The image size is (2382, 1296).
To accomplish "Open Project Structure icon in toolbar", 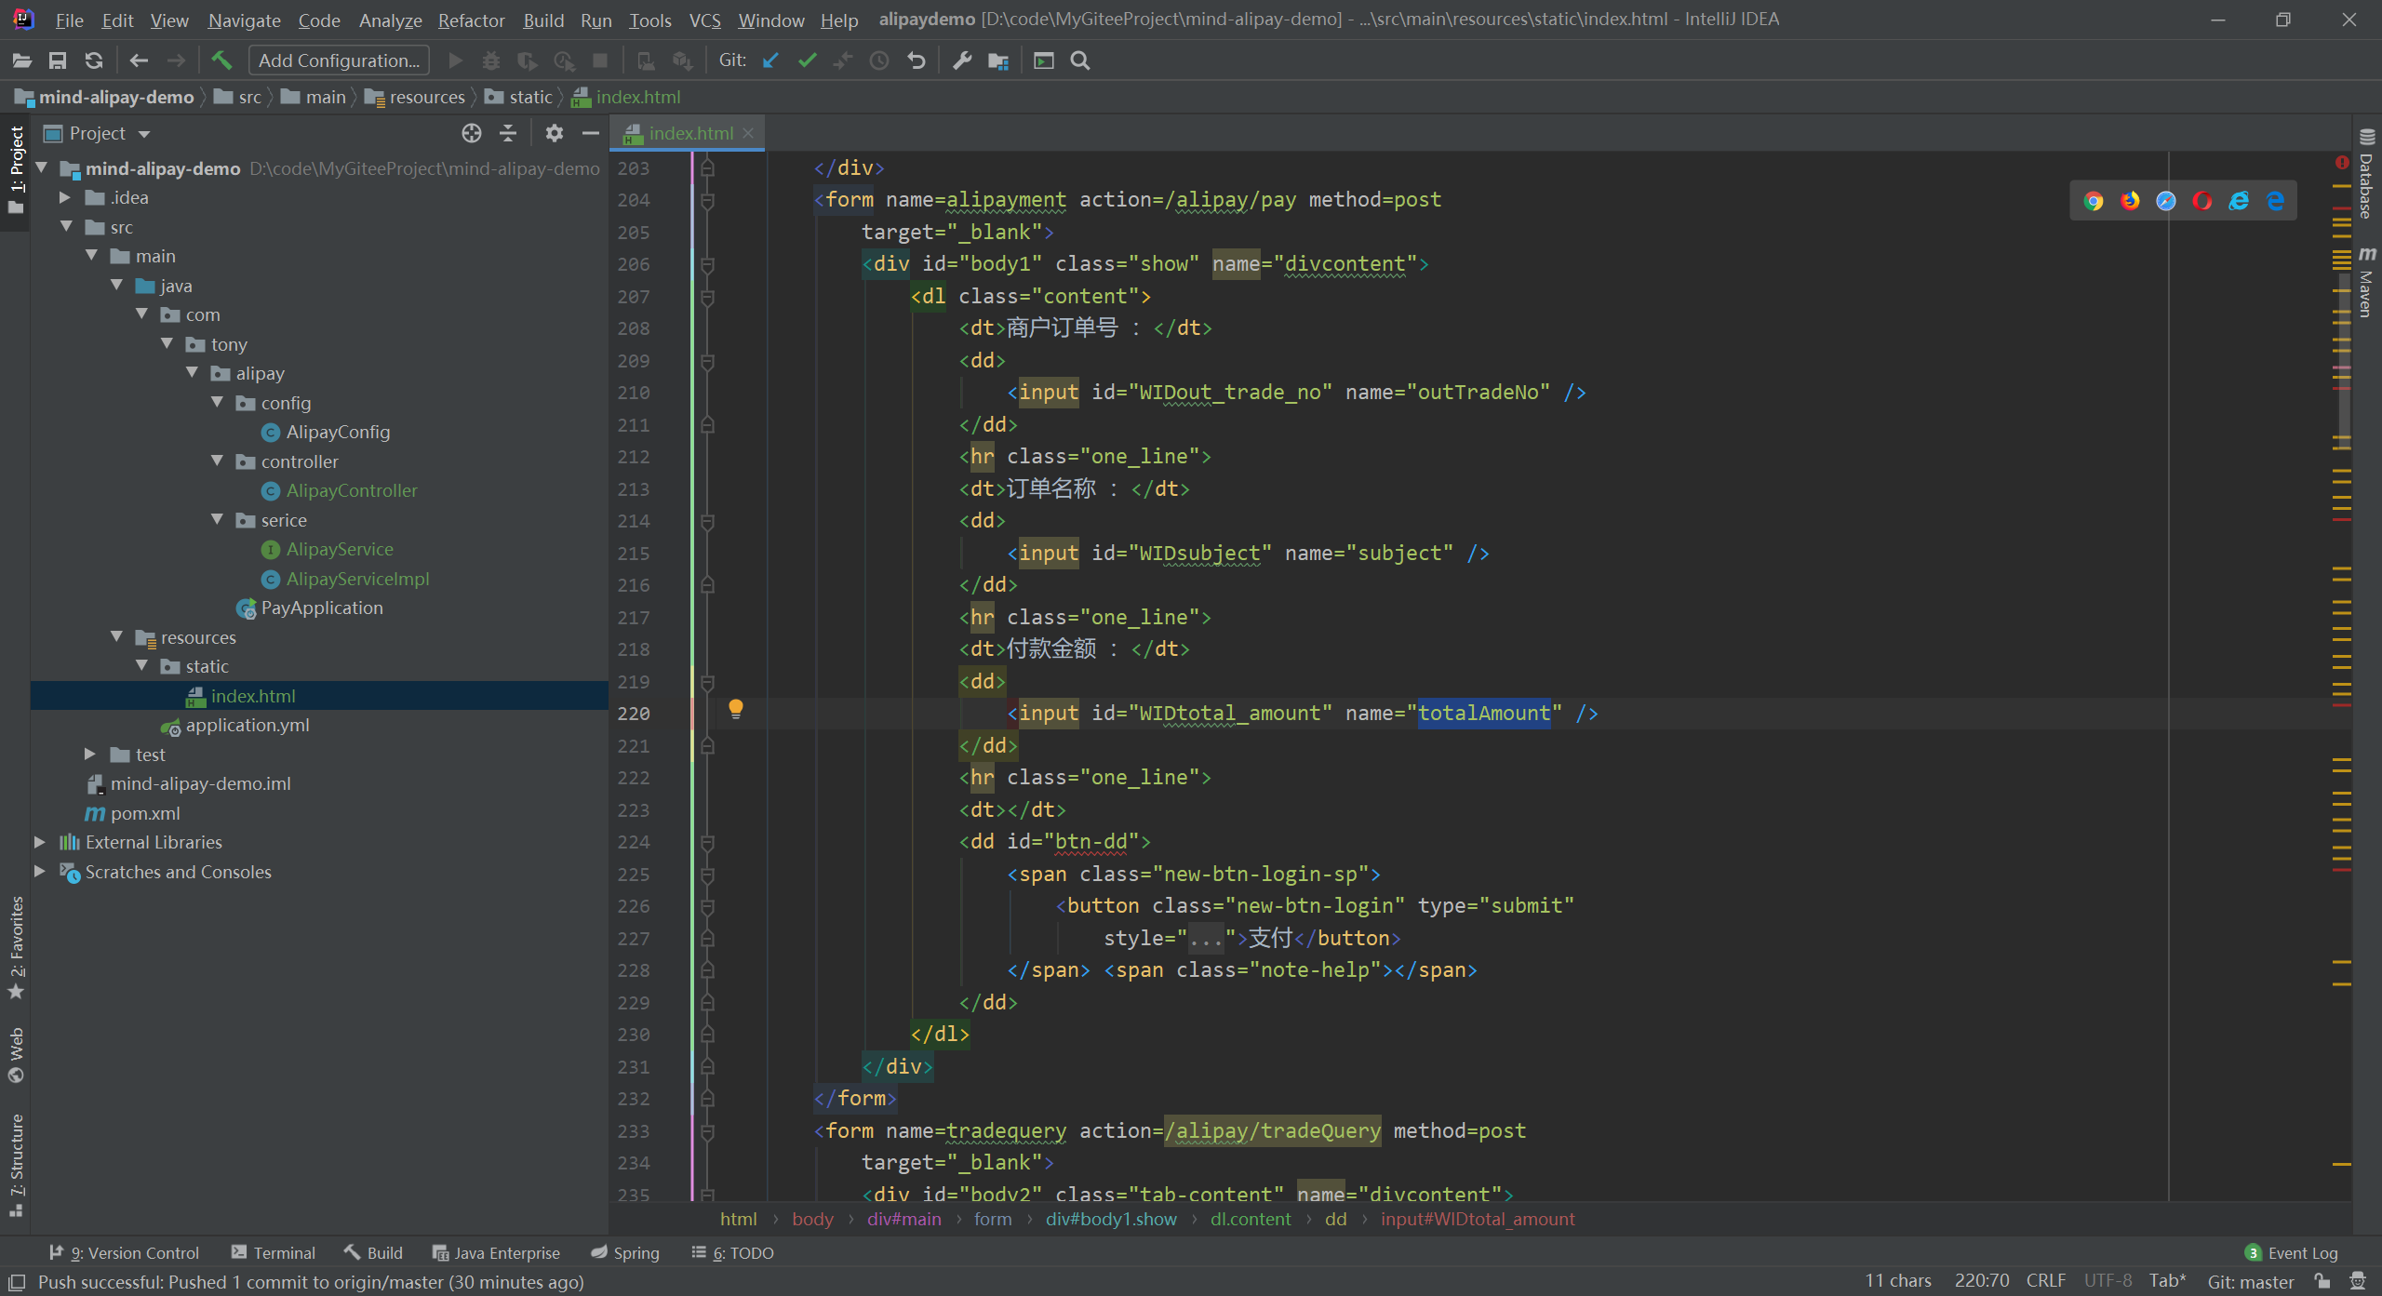I will click(x=998, y=60).
